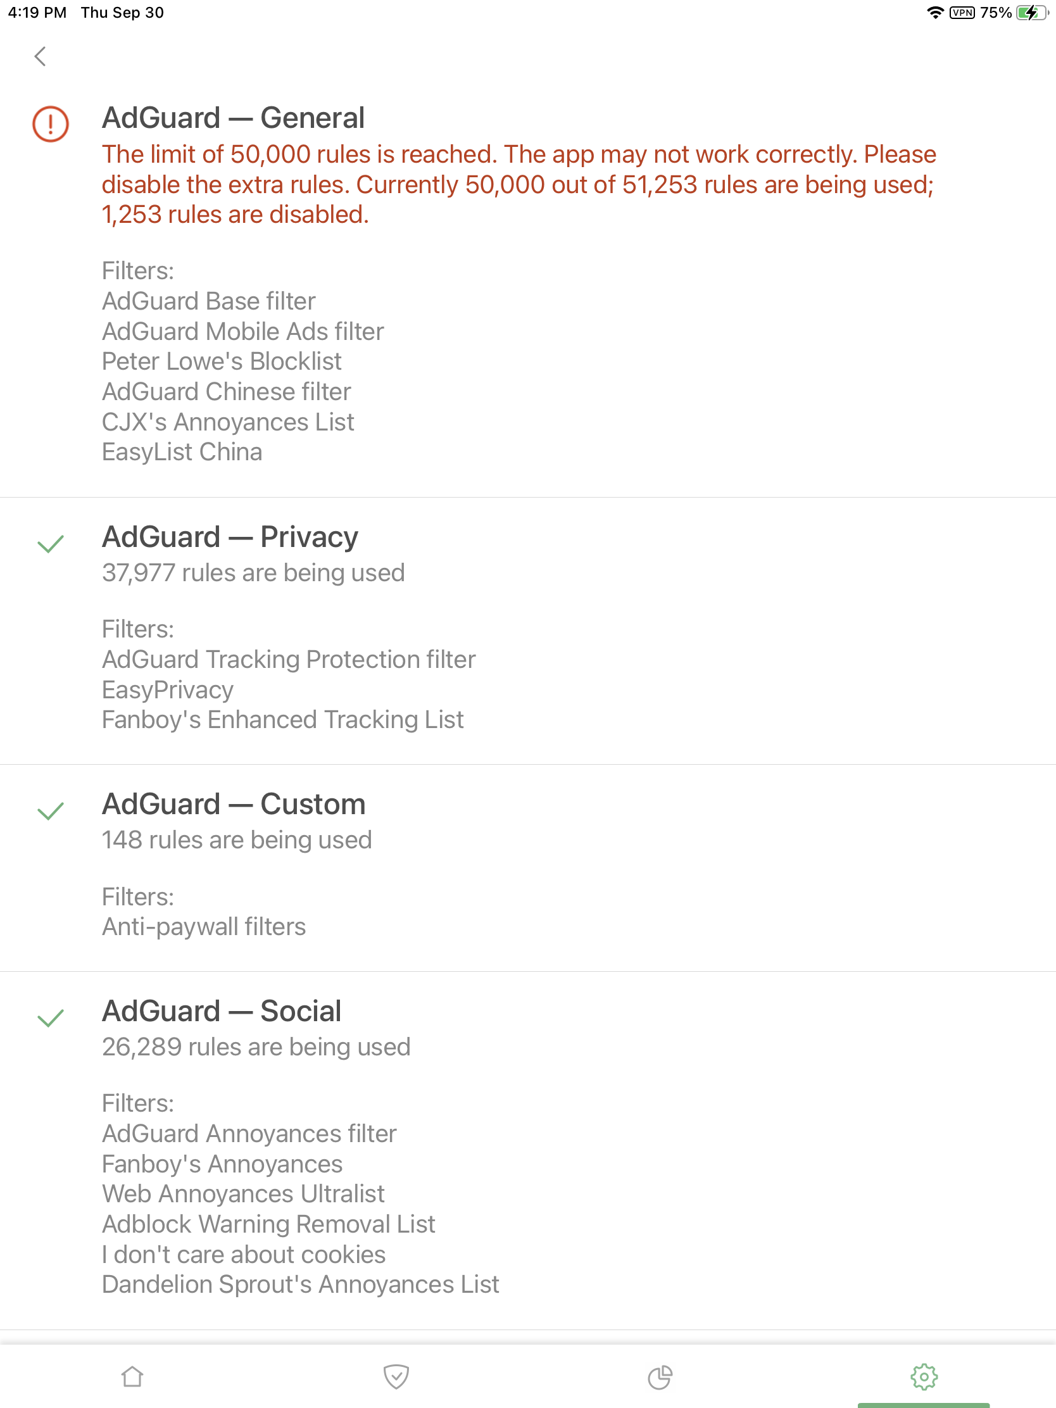This screenshot has height=1408, width=1056.
Task: Tap the VPN indicator in the status bar
Action: point(962,12)
